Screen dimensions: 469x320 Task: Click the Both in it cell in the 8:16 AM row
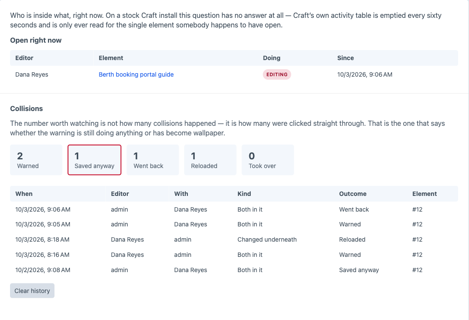tap(250, 255)
